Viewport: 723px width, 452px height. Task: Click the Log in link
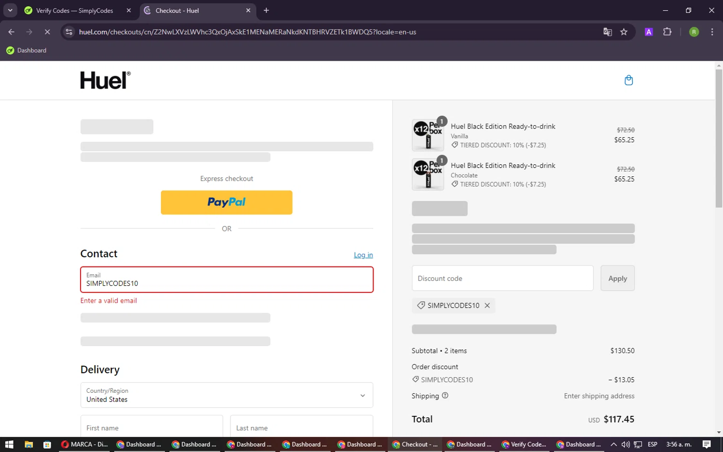(x=363, y=255)
